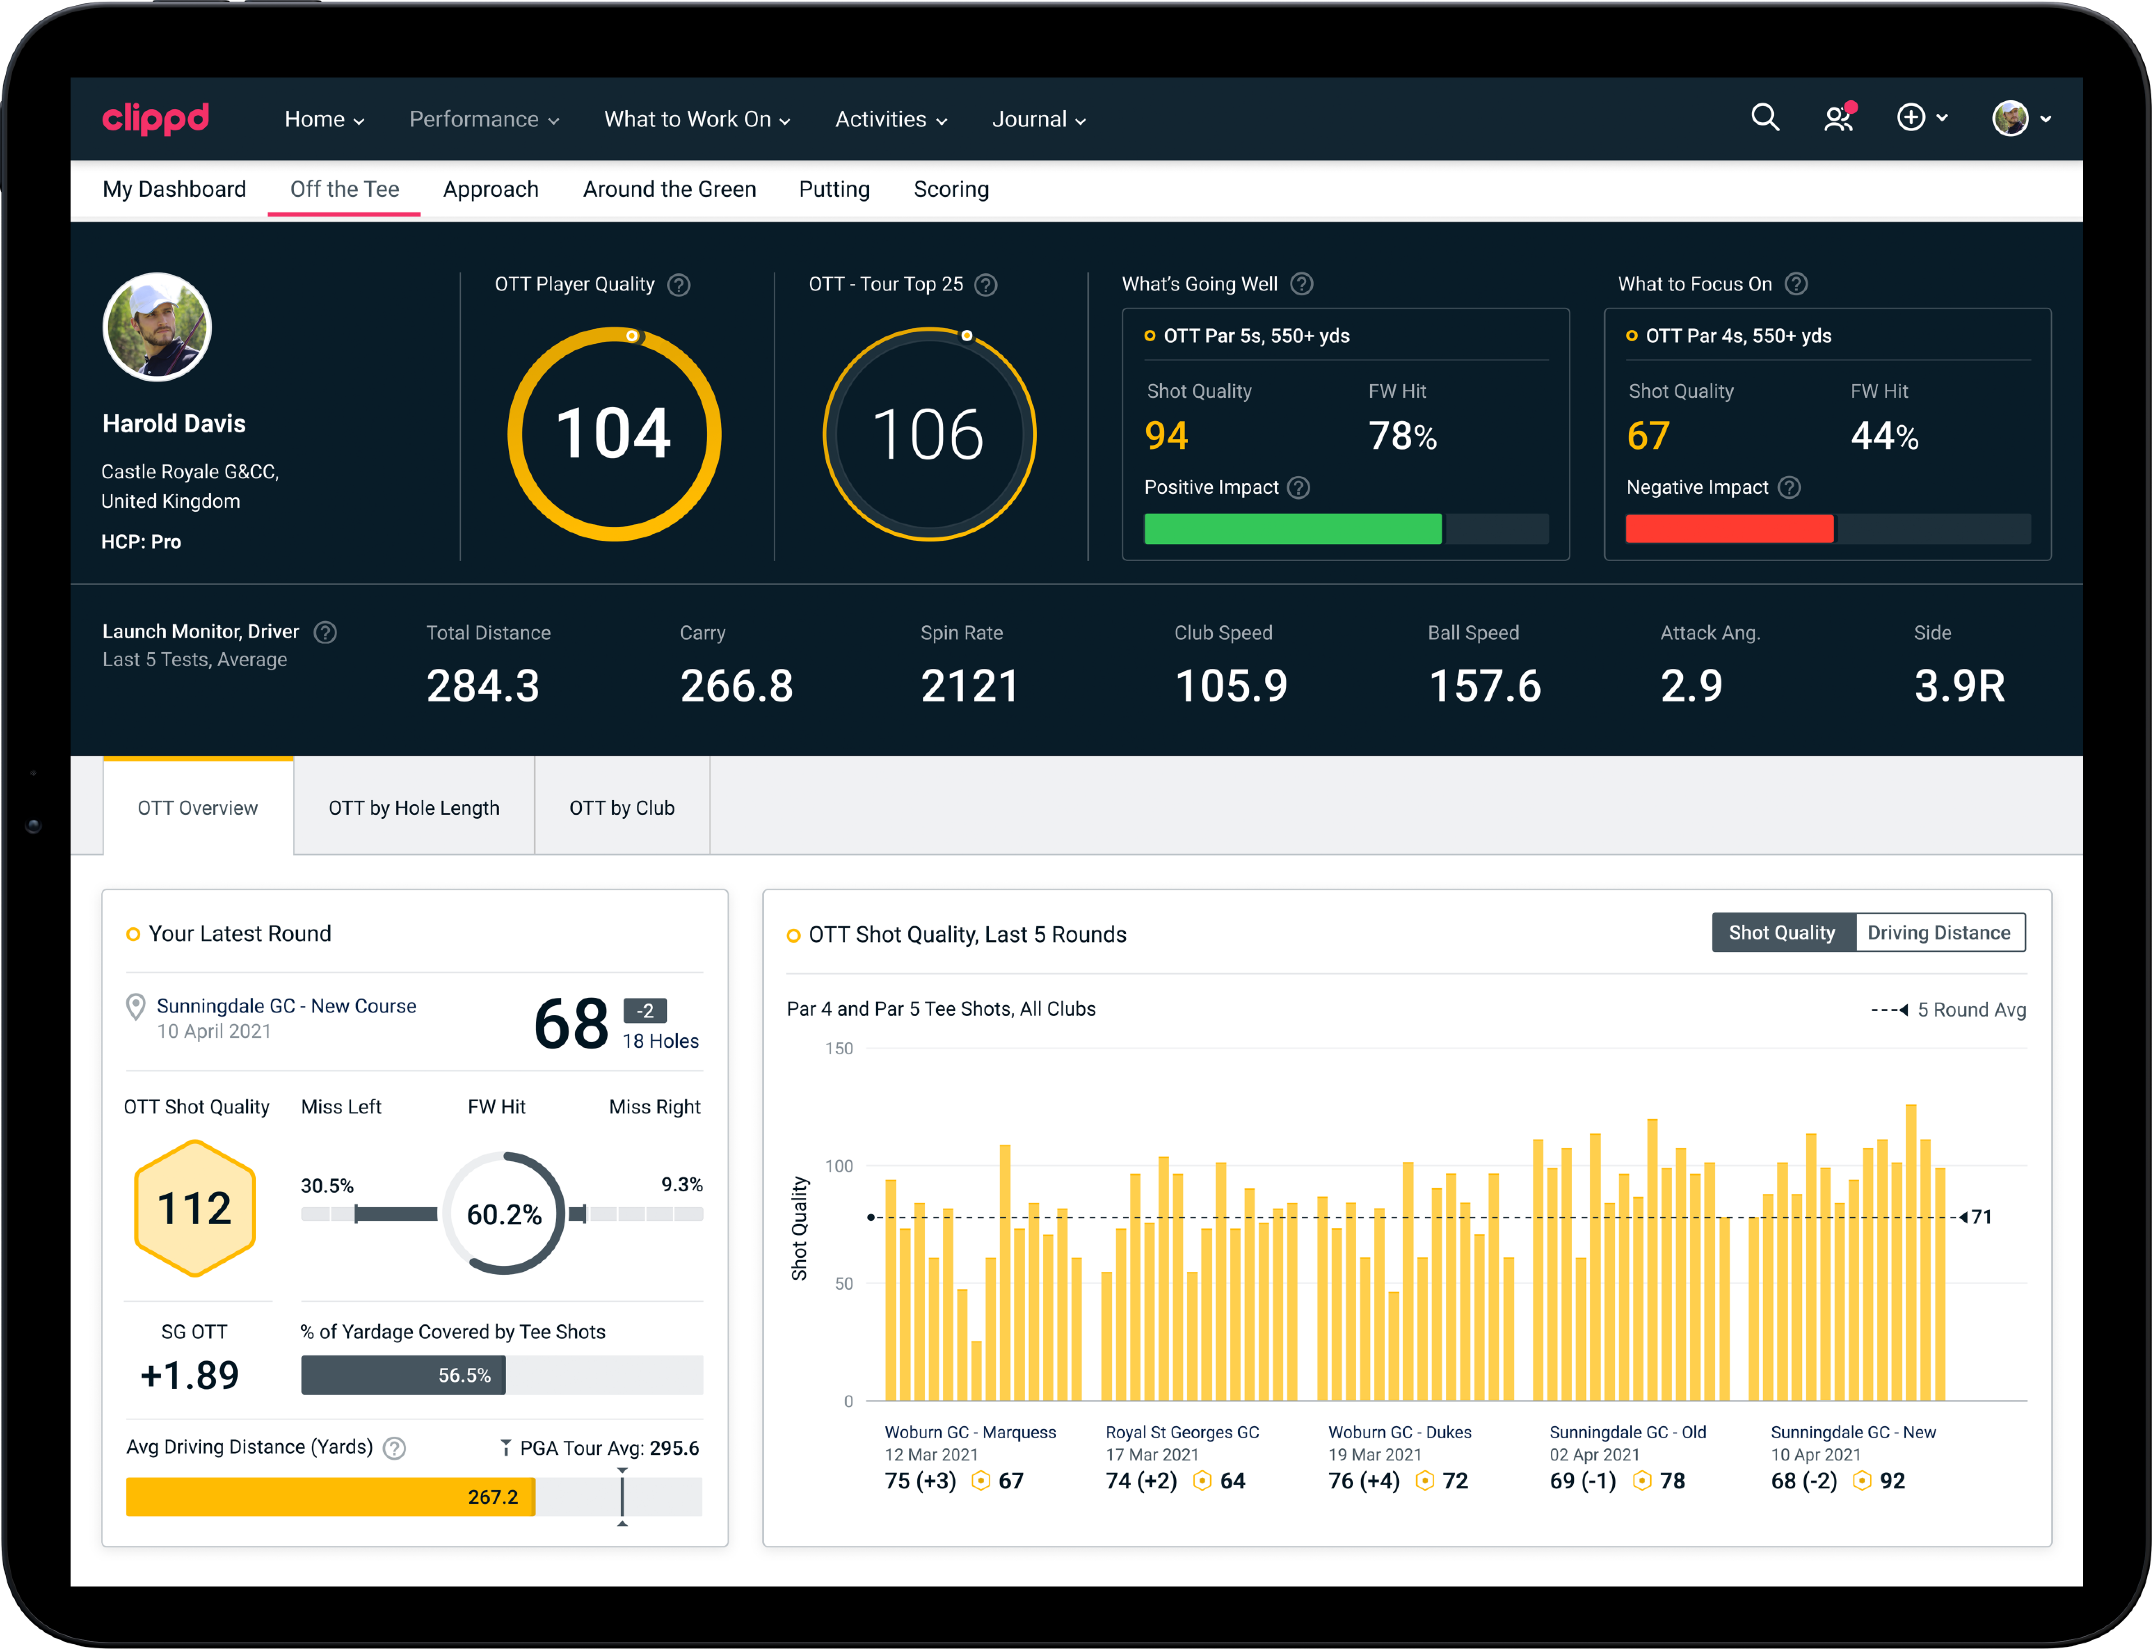This screenshot has height=1650, width=2153.
Task: Open Sunningdale GC - New Course link
Action: point(286,1006)
